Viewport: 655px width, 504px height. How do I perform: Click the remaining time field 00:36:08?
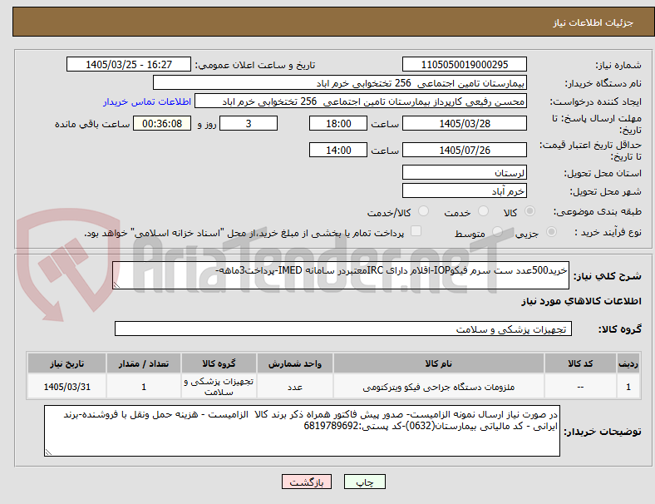pos(162,124)
